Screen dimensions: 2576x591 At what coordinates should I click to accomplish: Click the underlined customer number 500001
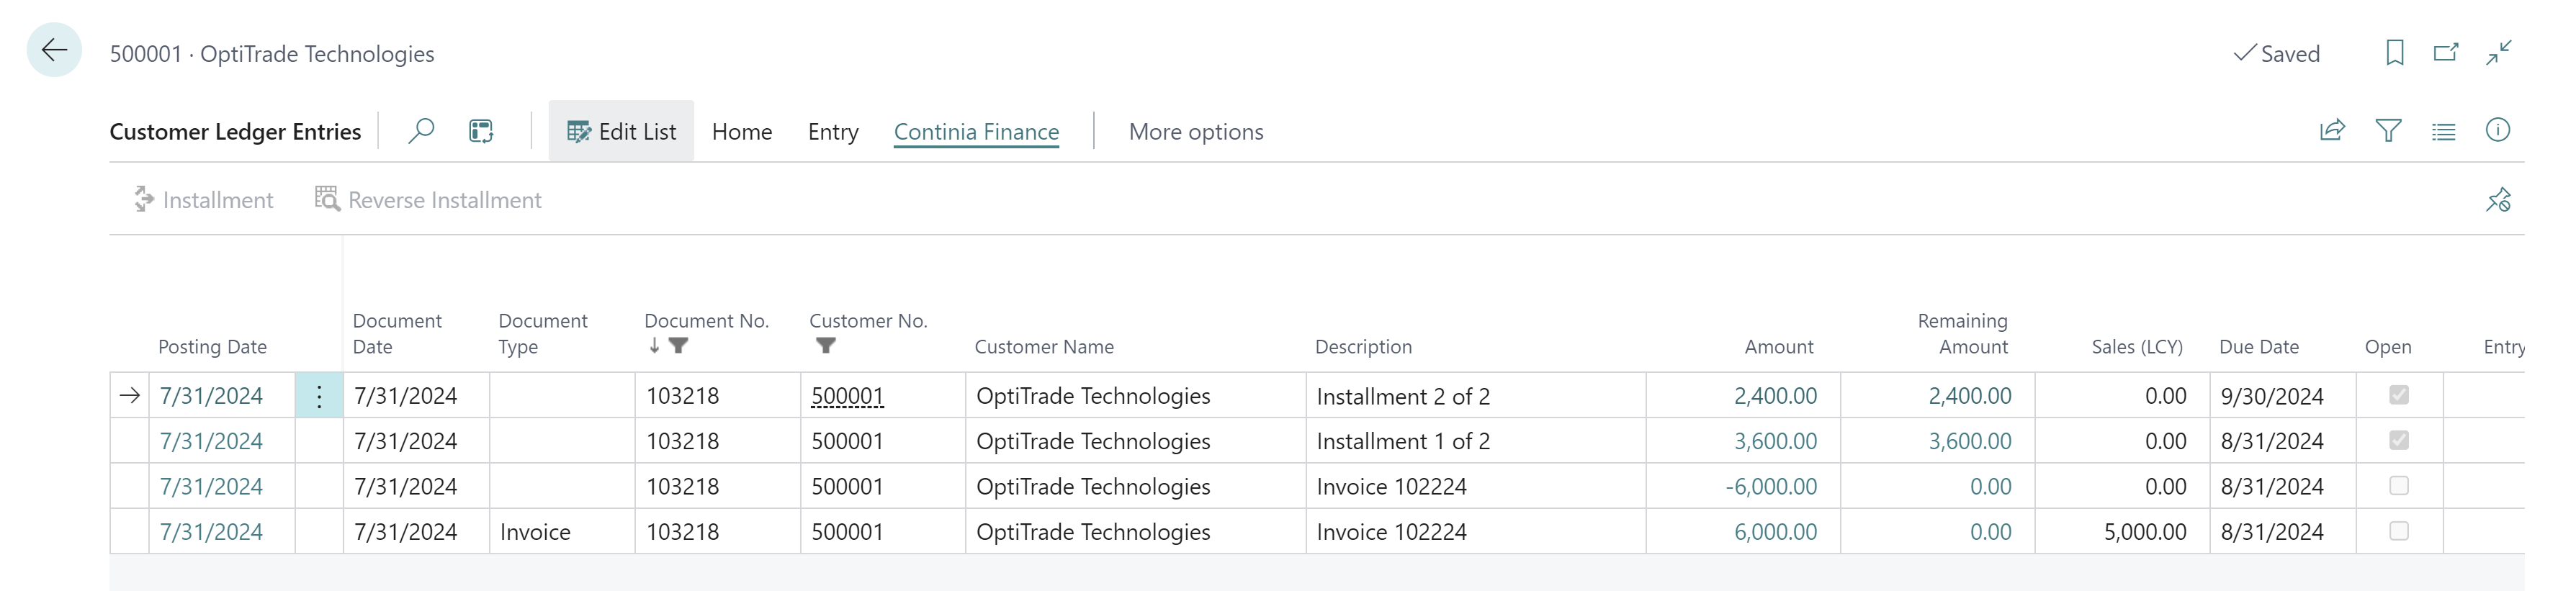(x=847, y=396)
